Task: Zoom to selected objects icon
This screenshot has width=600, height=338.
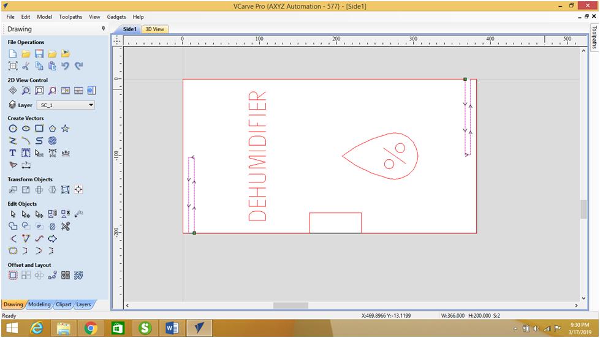Action: click(x=53, y=90)
